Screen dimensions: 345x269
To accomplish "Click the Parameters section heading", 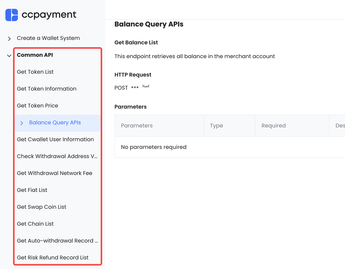I will 130,107.
